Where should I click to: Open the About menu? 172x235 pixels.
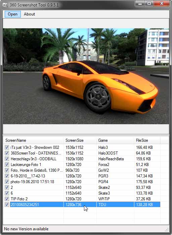[x=29, y=14]
